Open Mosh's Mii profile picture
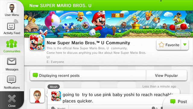 37,96
